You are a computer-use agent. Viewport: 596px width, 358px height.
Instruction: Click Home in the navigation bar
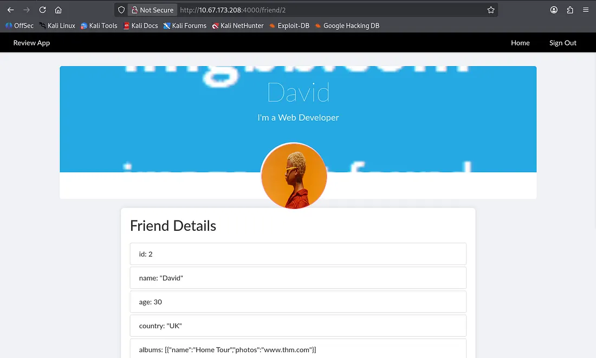point(520,43)
